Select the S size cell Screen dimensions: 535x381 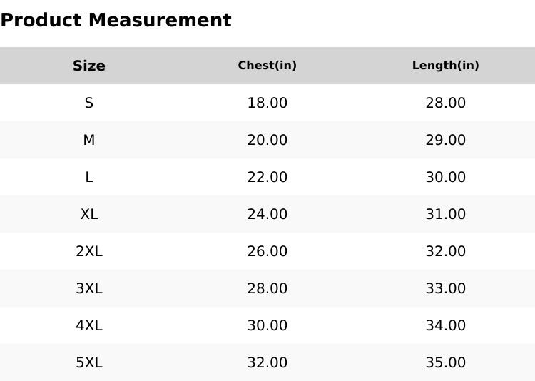click(x=89, y=103)
